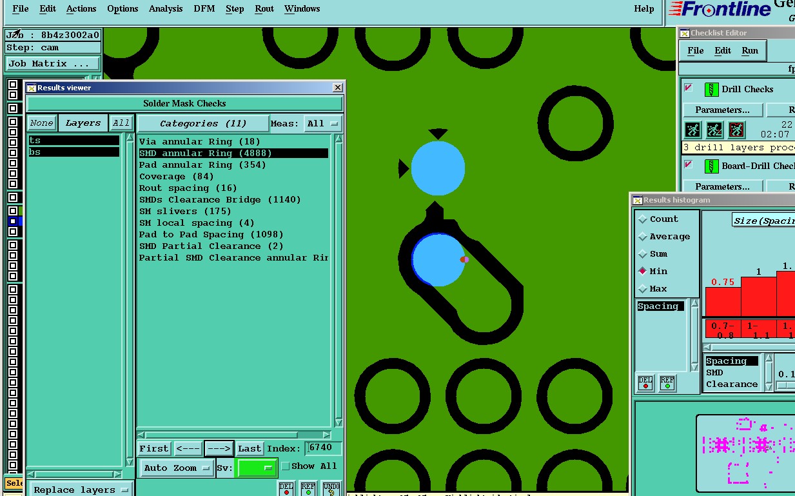Click the Last button
This screenshot has width=795, height=496.
pos(250,448)
